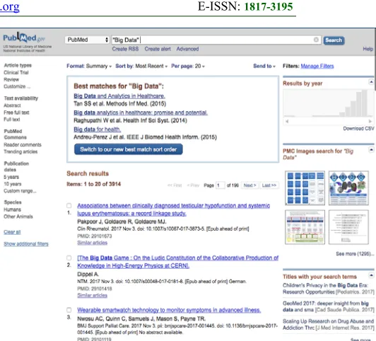Click the .org link at the top
The height and width of the screenshot is (341, 376).
click(10, 6)
